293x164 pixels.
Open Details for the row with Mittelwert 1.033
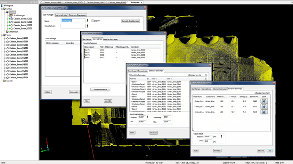[264, 112]
